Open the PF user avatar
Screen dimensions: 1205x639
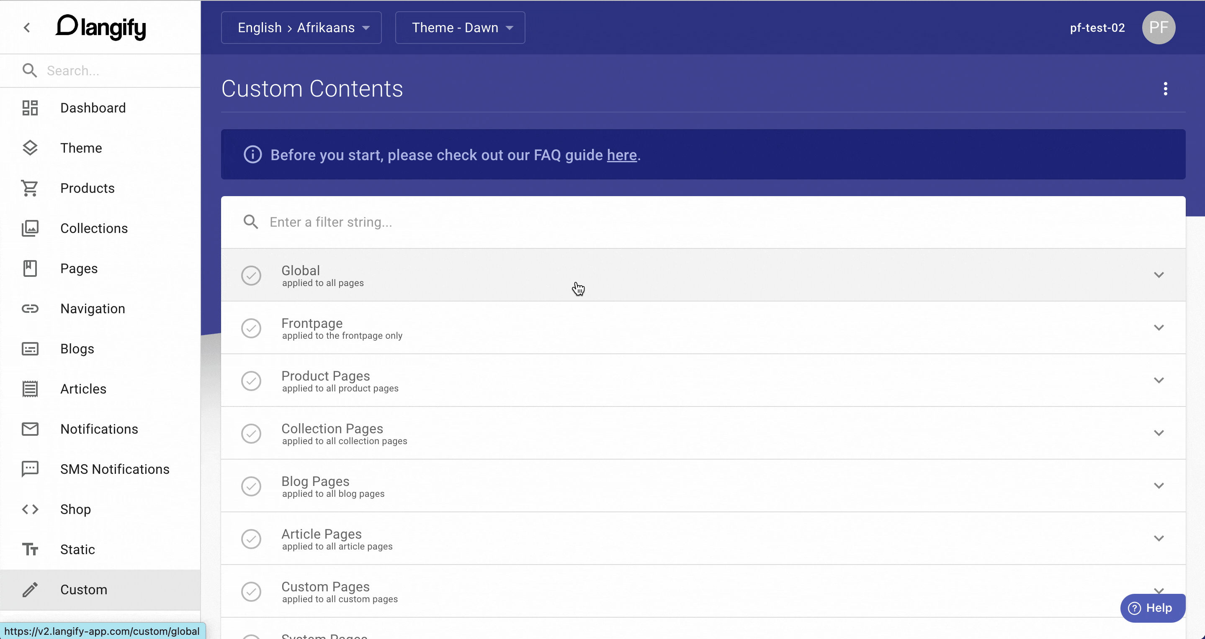[1159, 28]
